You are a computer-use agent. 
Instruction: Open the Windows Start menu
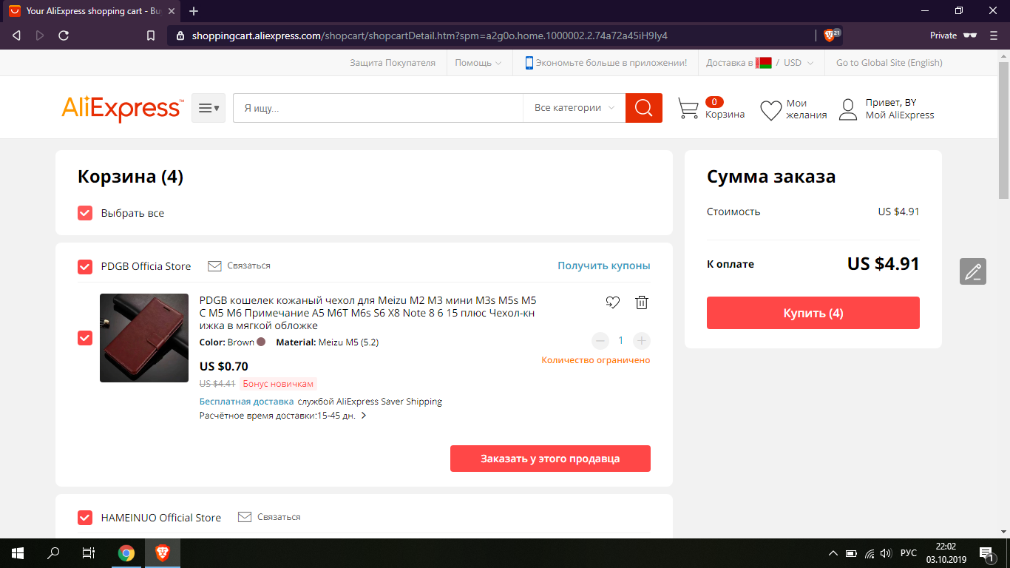[17, 553]
